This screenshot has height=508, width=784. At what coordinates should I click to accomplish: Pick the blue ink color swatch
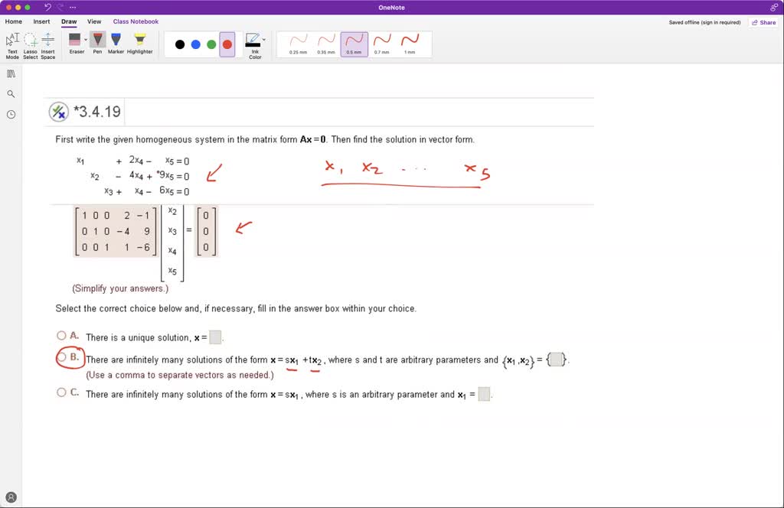[x=194, y=44]
